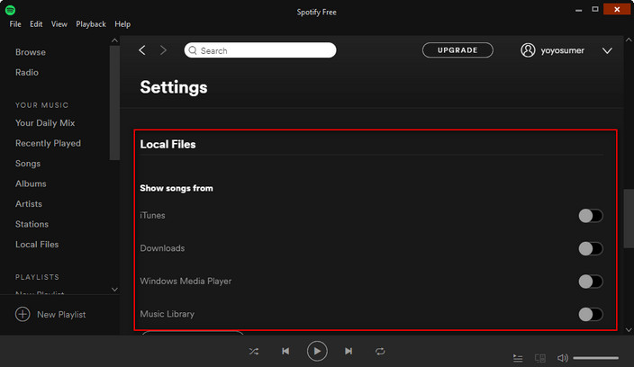The image size is (634, 367).
Task: Toggle repeat mode
Action: (x=380, y=351)
